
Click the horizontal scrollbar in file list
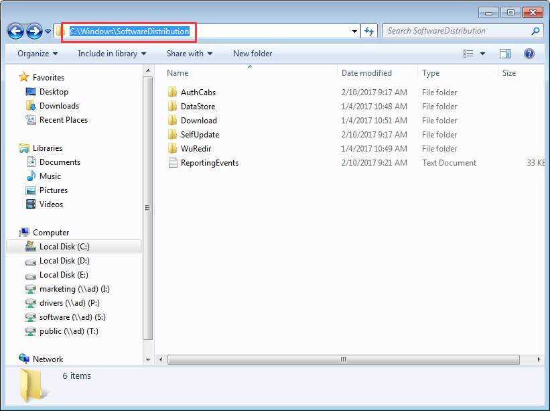pos(343,359)
